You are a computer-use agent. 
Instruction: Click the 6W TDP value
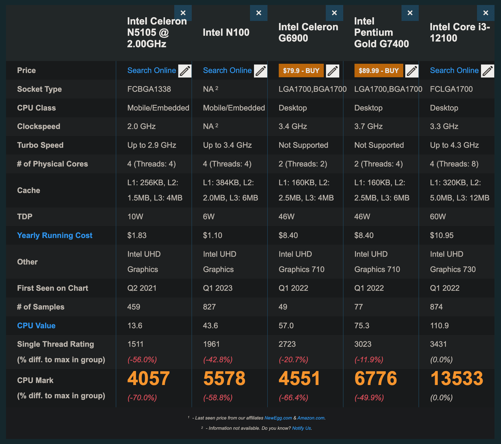209,216
